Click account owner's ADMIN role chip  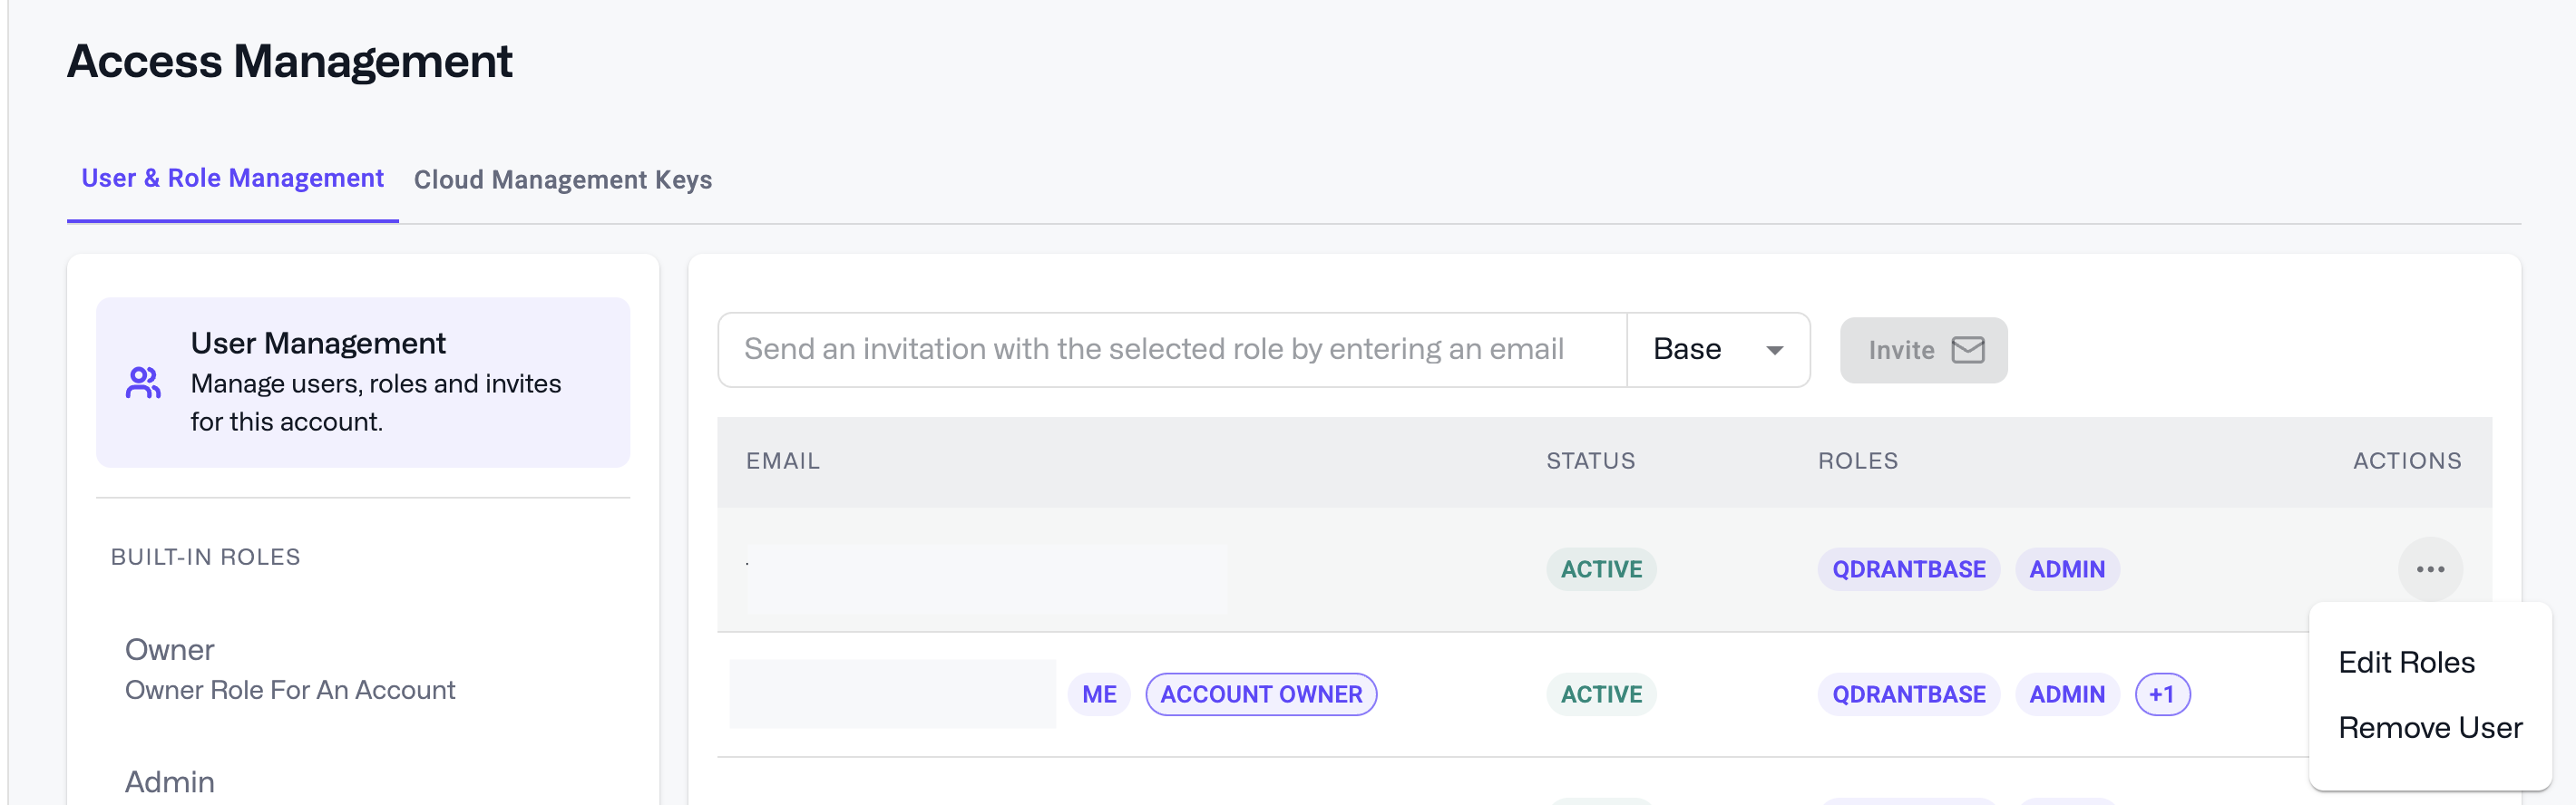coord(2066,694)
